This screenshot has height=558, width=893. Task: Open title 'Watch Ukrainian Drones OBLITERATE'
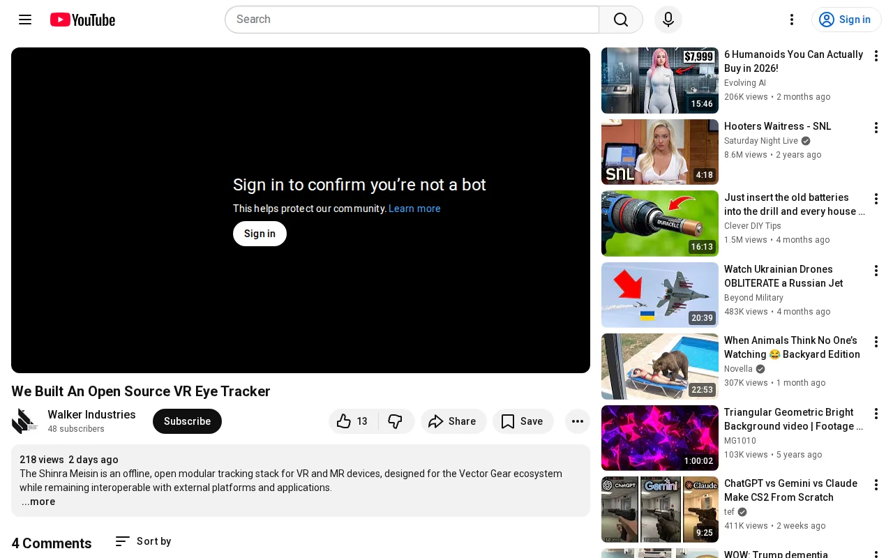click(783, 276)
